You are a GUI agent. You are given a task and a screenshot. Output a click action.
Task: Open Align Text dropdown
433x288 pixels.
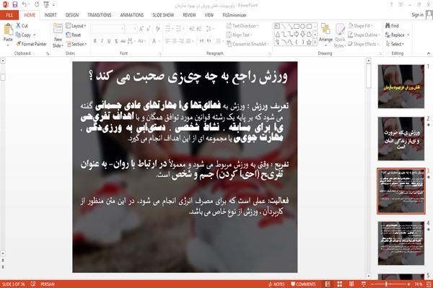239,35
